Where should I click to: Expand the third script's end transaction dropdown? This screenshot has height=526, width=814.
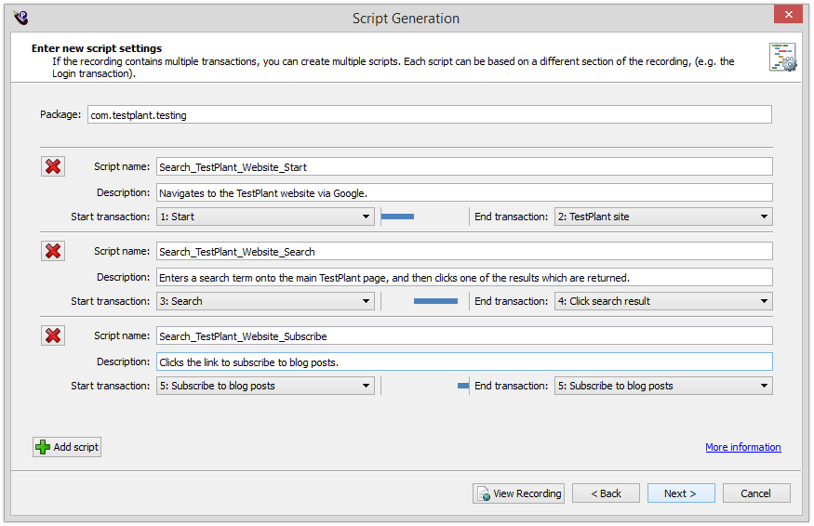pyautogui.click(x=662, y=386)
